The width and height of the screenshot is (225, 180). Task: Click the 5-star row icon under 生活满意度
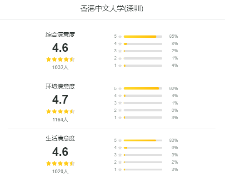pyautogui.click(x=120, y=140)
